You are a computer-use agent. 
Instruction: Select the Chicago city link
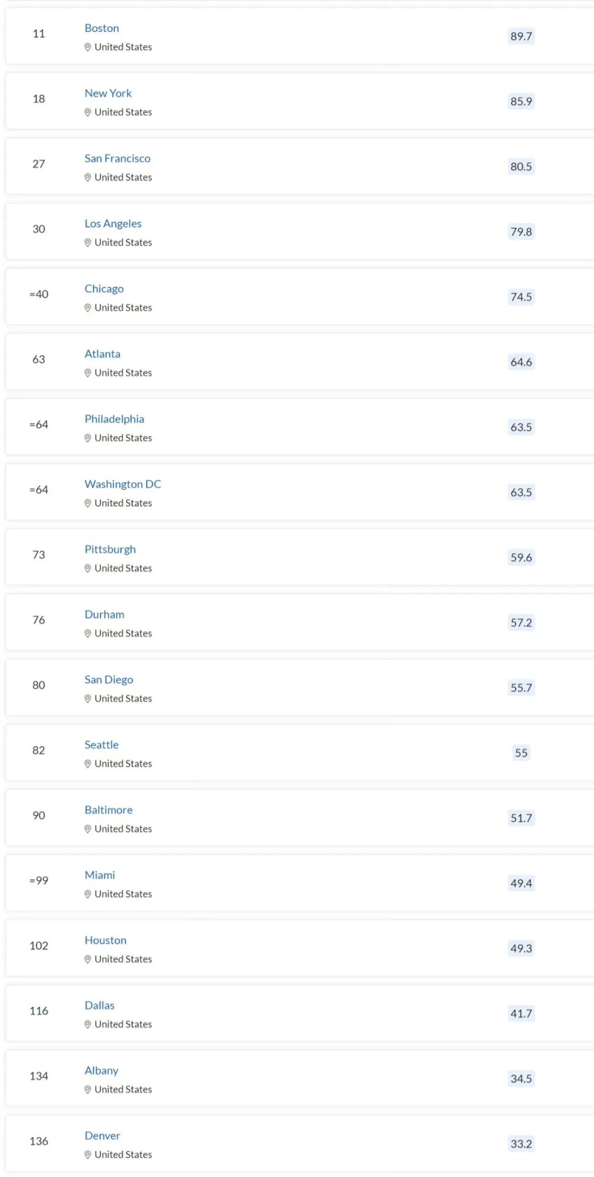coord(104,289)
